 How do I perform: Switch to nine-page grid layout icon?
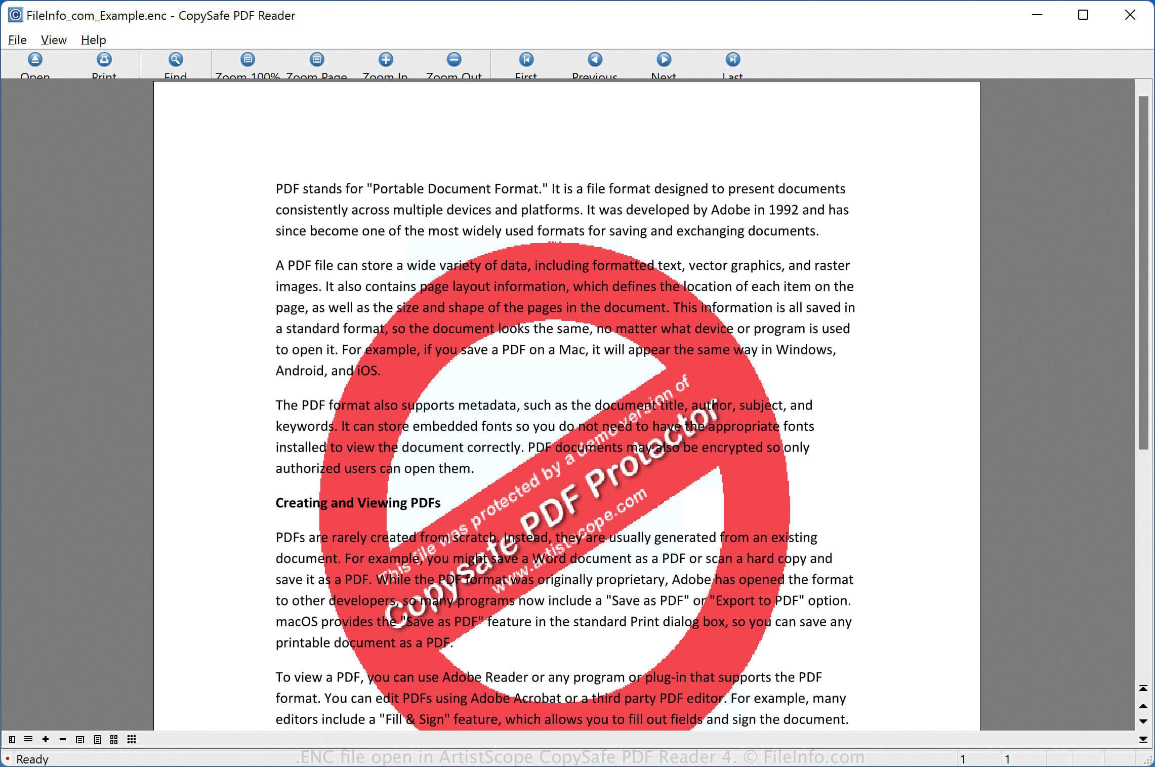(x=132, y=740)
